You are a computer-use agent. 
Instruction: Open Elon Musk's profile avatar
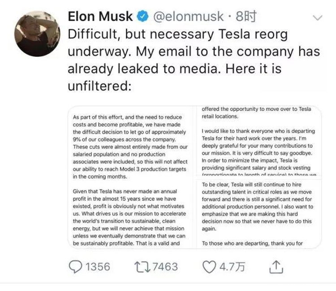point(34,34)
